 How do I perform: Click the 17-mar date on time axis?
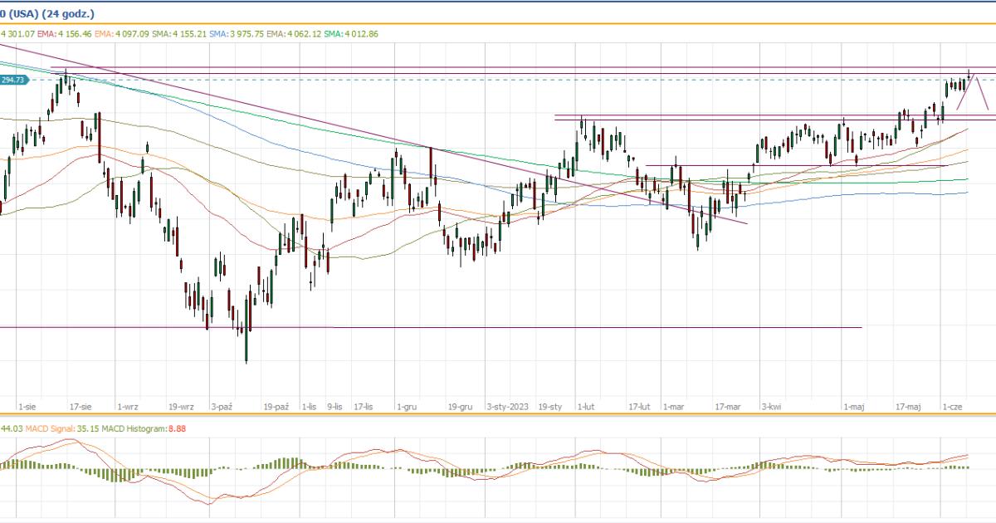point(727,407)
